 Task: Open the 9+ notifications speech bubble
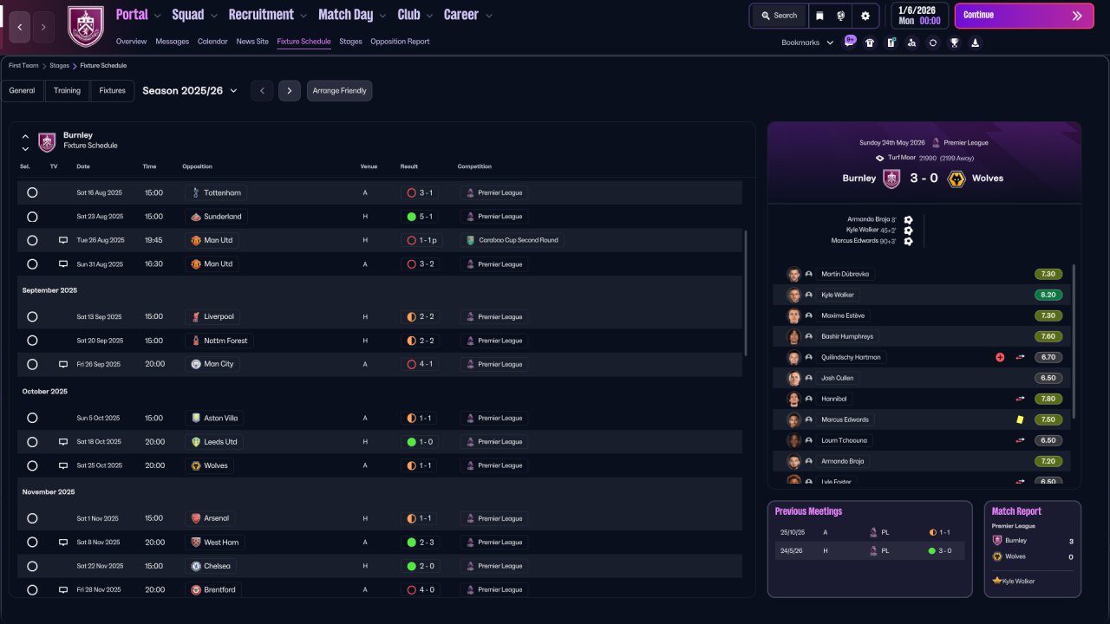point(850,42)
